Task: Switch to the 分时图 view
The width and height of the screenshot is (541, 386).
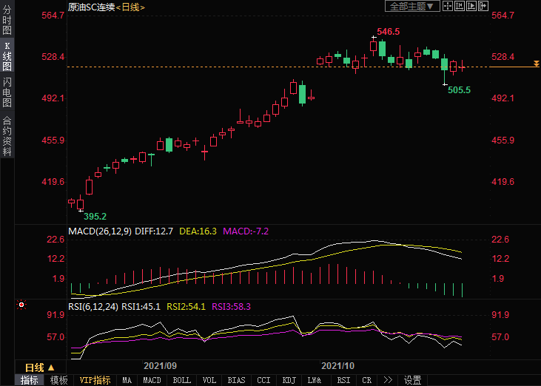Action: pos(7,21)
